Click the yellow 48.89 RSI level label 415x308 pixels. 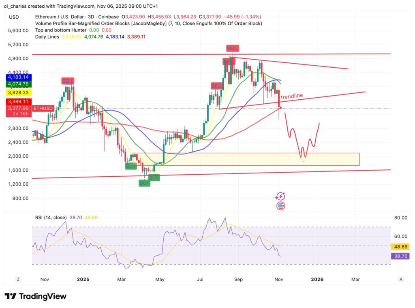[400, 246]
